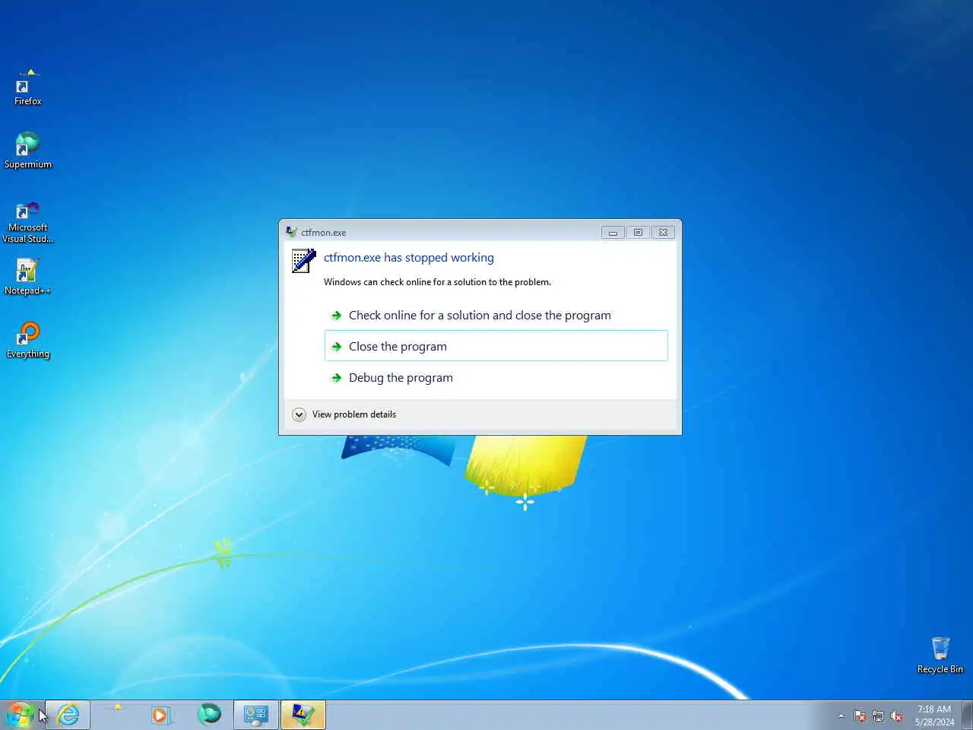Open the clock showing 7:18 AM
This screenshot has height=730, width=973.
pyautogui.click(x=934, y=716)
